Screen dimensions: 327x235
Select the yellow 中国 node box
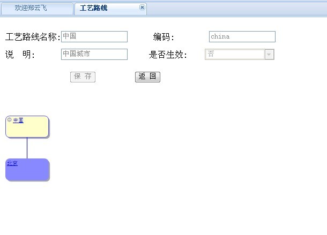[27, 127]
